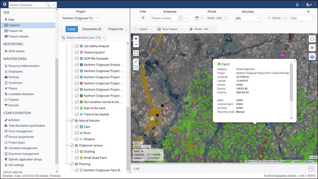Uncheck the Natural features group checkbox

[x=72, y=120]
